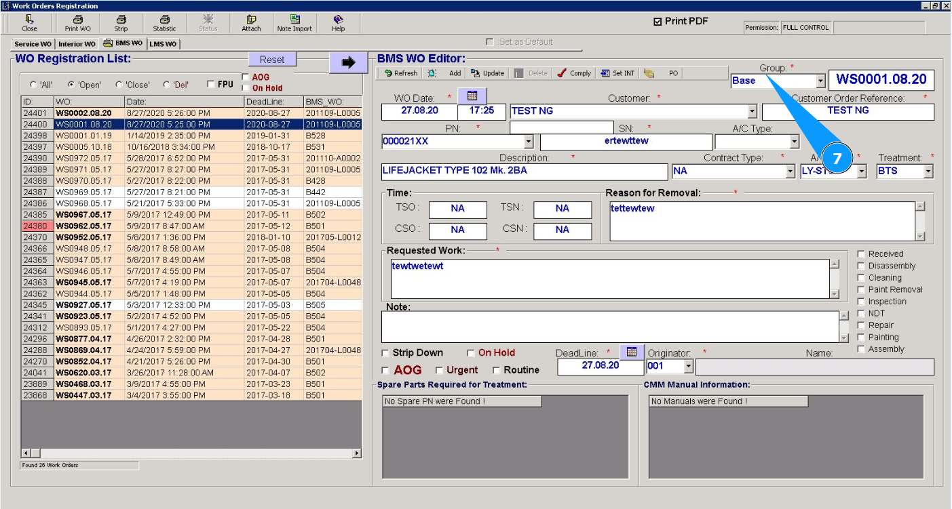Viewport: 952px width, 509px height.
Task: Open the WO Date calendar icon
Action: 472,96
